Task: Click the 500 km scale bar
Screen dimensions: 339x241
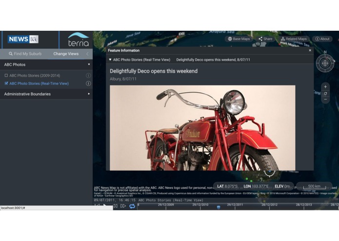Action: [314, 186]
